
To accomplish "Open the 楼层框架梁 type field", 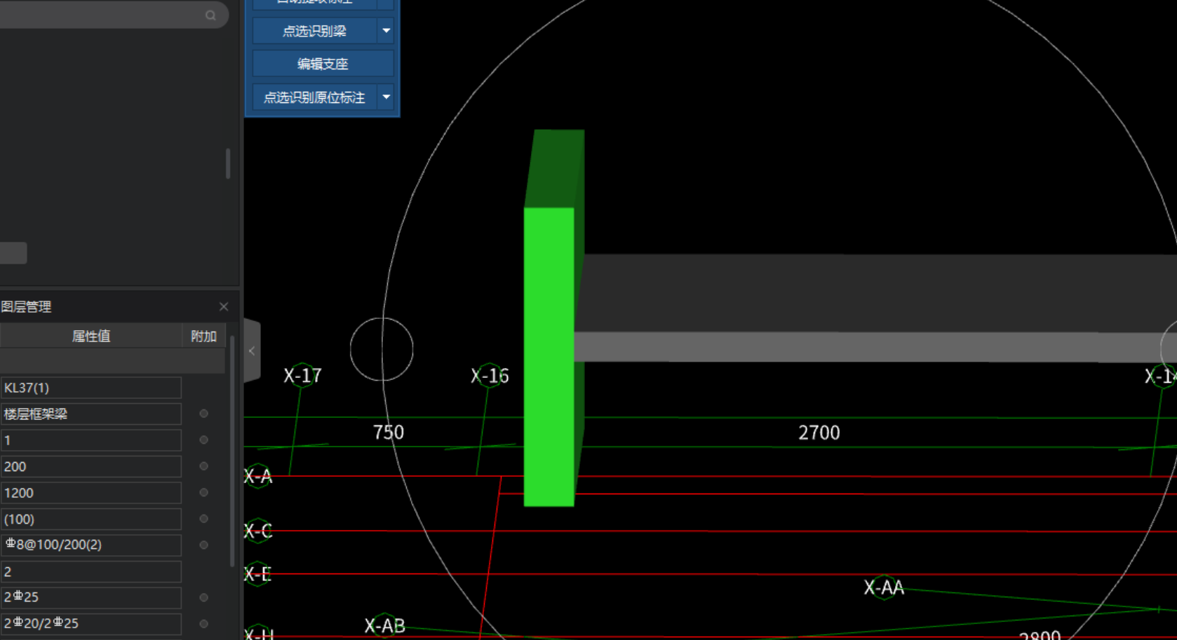I will pyautogui.click(x=91, y=414).
